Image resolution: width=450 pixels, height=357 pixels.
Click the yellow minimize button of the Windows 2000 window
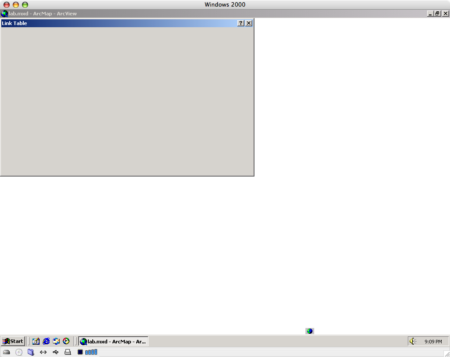(16, 4)
